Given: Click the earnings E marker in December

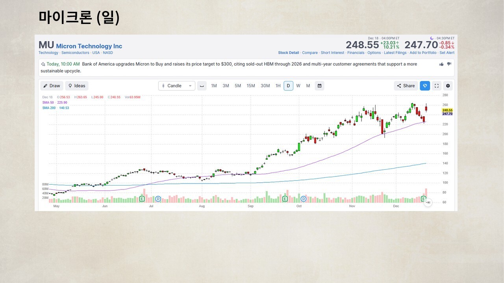Looking at the screenshot, I should pyautogui.click(x=424, y=199).
